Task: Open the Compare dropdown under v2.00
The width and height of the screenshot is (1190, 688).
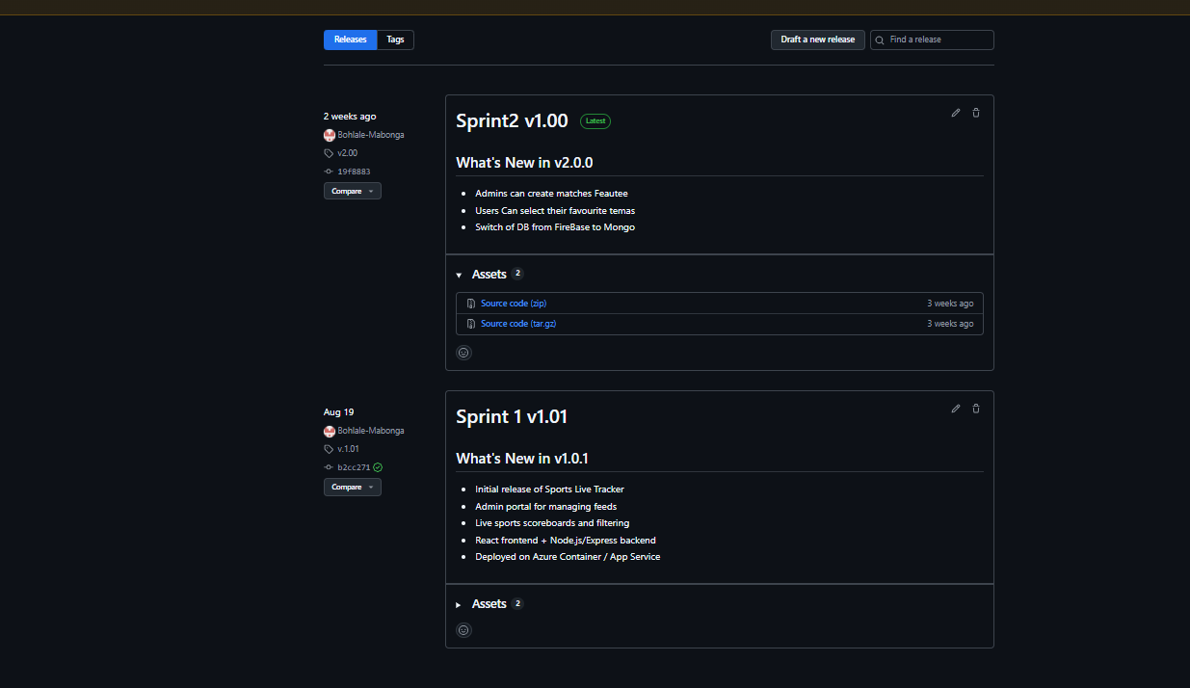Action: click(x=352, y=191)
